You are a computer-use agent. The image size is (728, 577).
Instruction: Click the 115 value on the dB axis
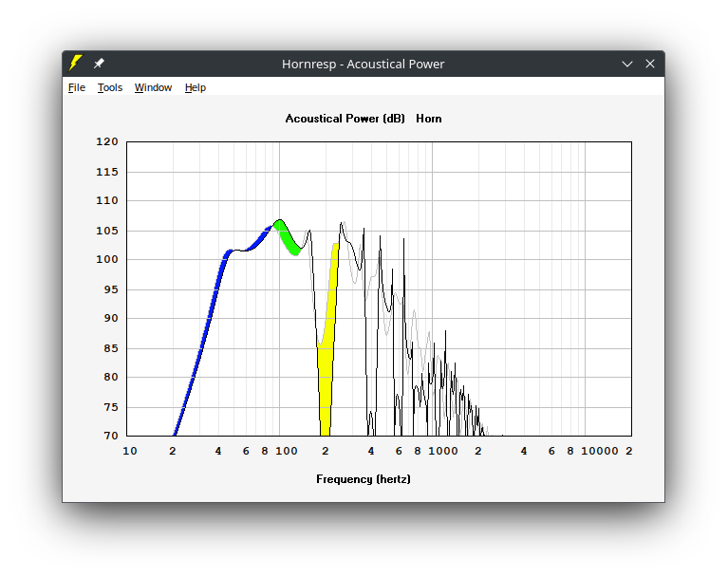[107, 172]
